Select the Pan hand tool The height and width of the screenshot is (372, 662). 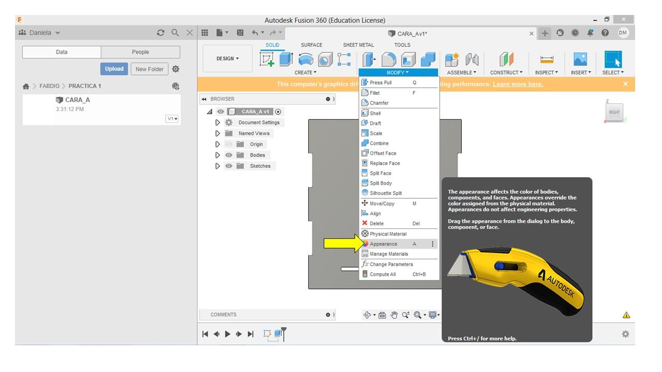(394, 315)
